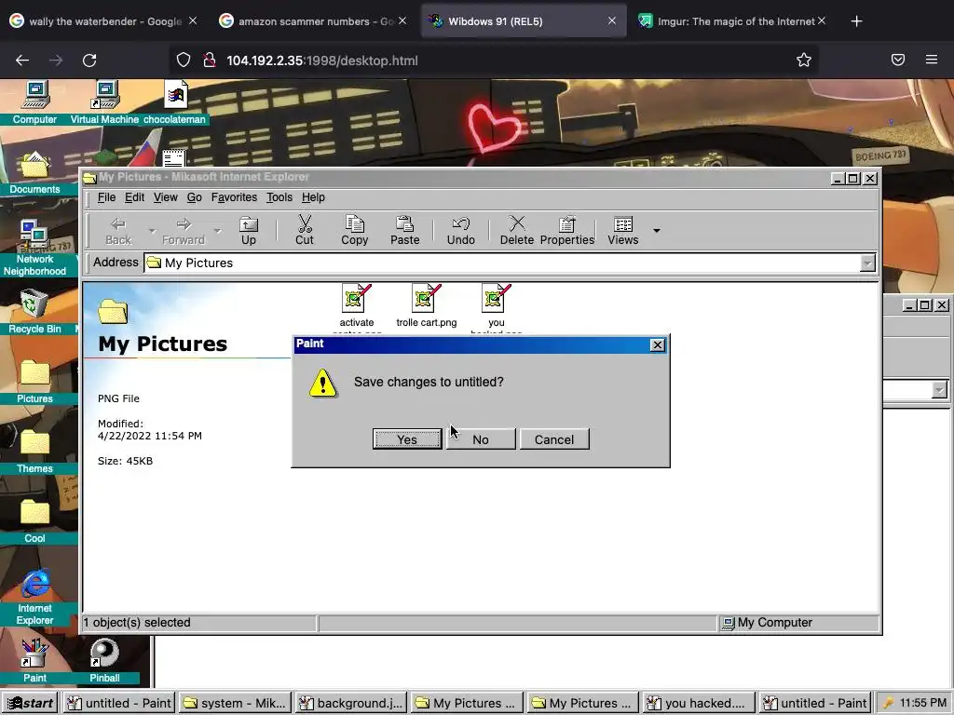Viewport: 954px width, 715px height.
Task: Select the you hacked file icon
Action: [x=497, y=299]
